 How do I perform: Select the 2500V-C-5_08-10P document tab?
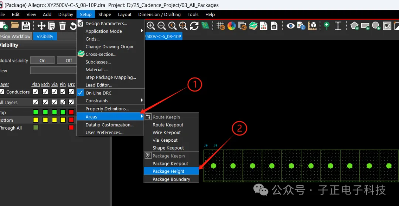164,37
